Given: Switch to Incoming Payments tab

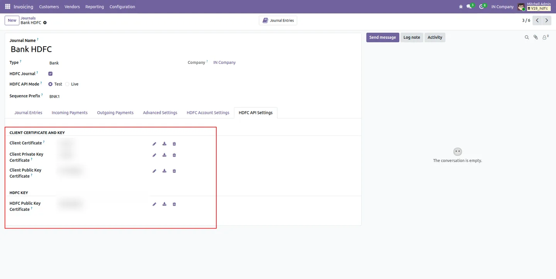Looking at the screenshot, I should [x=69, y=113].
